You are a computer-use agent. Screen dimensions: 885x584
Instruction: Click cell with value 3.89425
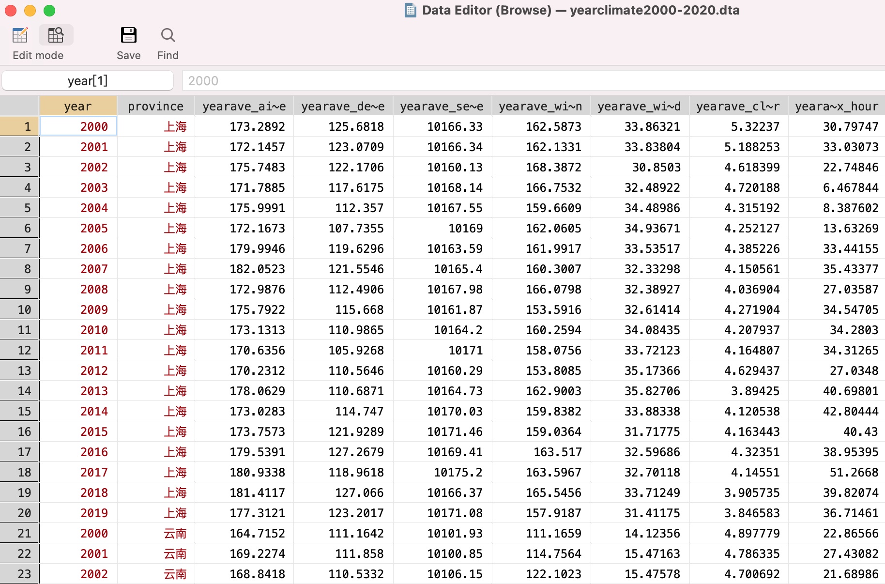pyautogui.click(x=738, y=391)
